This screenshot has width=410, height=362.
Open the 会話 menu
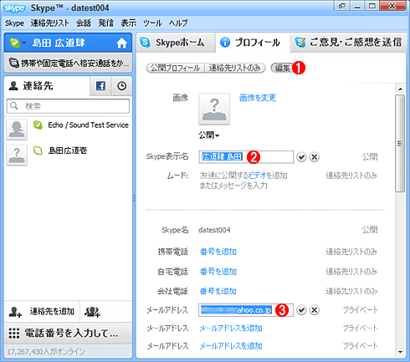(84, 23)
